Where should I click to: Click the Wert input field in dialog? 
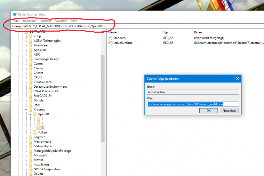coord(193,104)
